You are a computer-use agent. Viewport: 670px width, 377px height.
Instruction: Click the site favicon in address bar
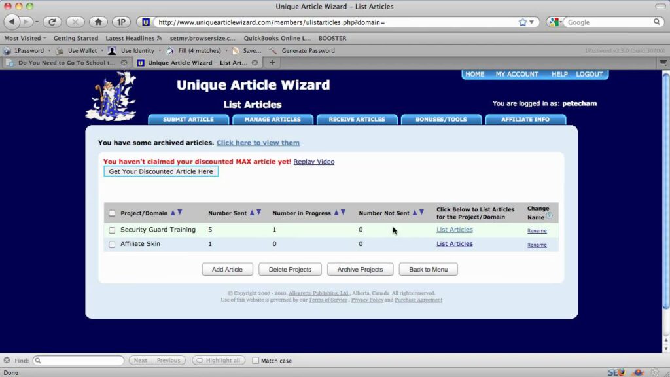tap(146, 22)
